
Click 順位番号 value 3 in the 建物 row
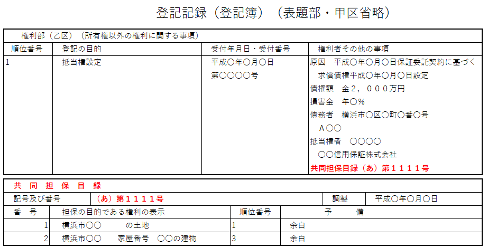click(x=234, y=239)
